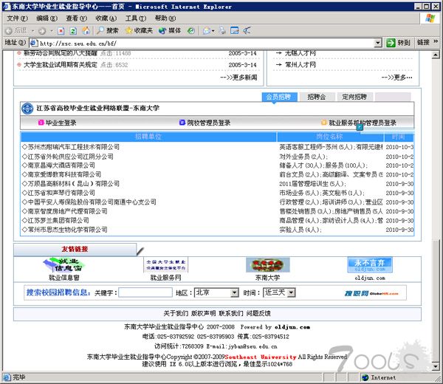The width and height of the screenshot is (443, 384).
Task: Click the blue alliance logo icon
Action: point(27,109)
